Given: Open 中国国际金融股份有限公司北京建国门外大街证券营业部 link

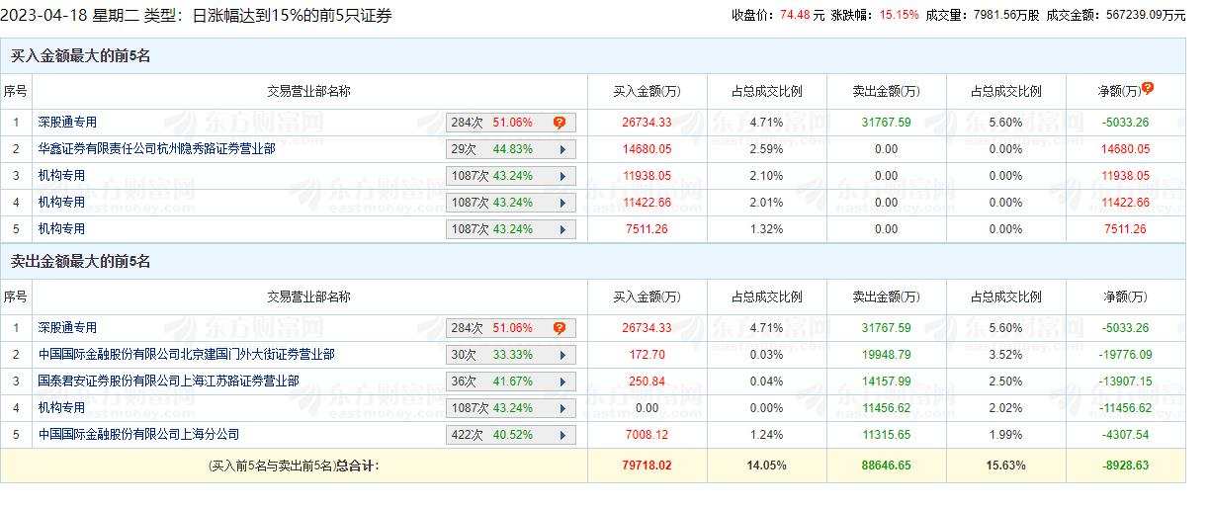Looking at the screenshot, I should tap(186, 355).
